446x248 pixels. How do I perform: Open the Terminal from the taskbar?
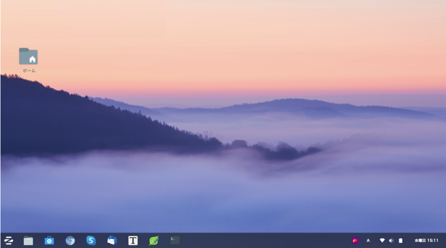point(175,240)
